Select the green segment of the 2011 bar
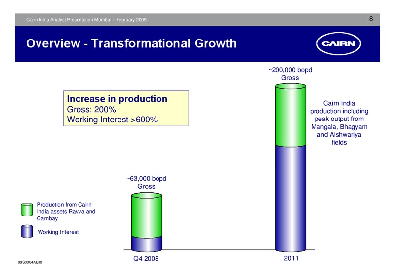The height and width of the screenshot is (279, 395). tap(290, 116)
